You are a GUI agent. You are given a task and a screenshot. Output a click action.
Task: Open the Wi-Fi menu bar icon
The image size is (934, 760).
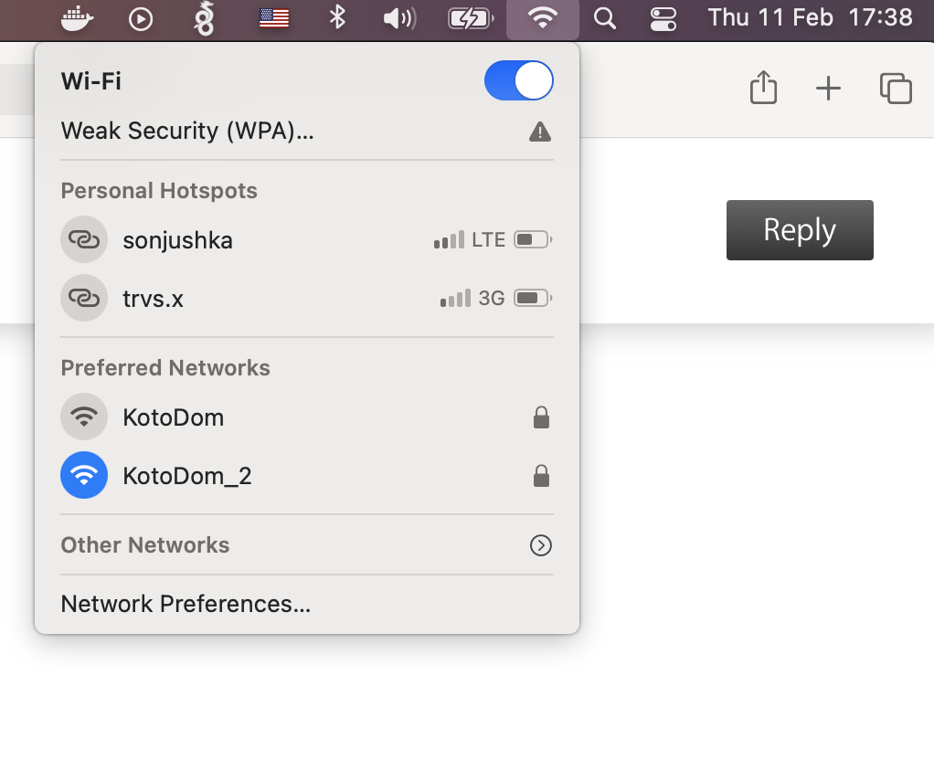(x=542, y=17)
